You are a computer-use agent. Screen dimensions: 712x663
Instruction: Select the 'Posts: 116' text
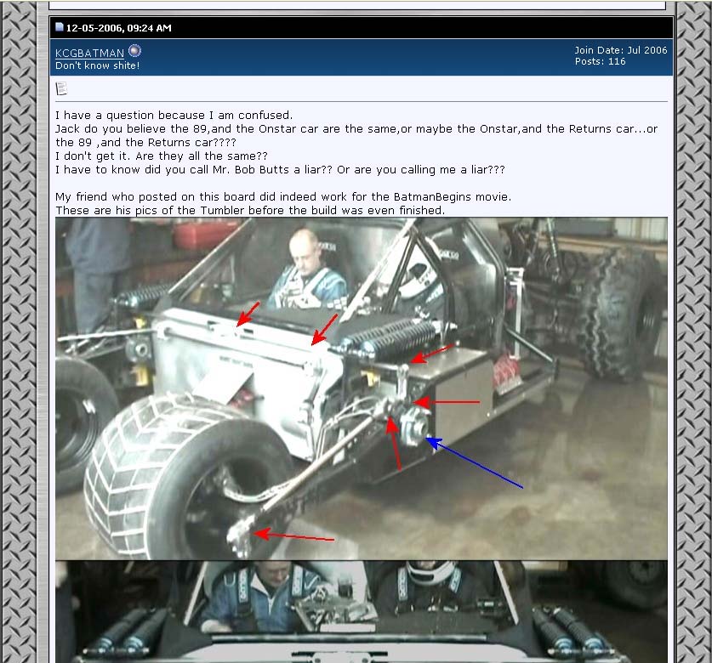tap(601, 61)
